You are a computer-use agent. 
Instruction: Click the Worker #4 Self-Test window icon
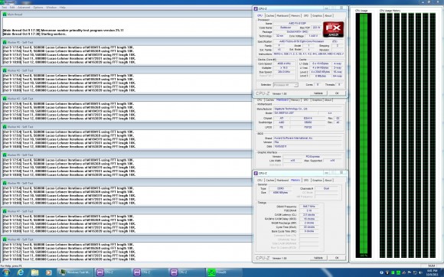pos(5,127)
